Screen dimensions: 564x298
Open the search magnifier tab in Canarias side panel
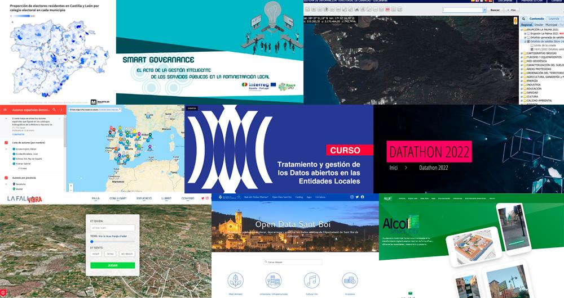(x=523, y=19)
